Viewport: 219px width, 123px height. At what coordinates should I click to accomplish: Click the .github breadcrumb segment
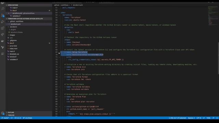click(x=57, y=5)
